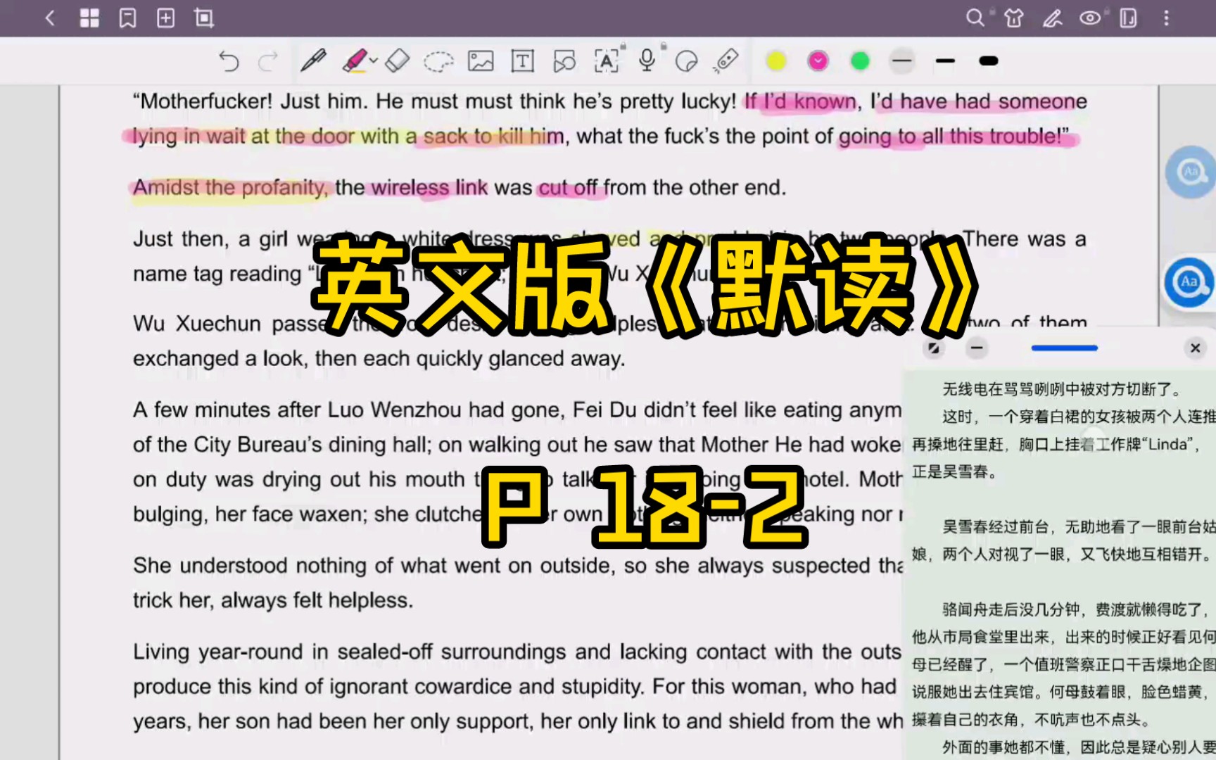Select the thickest stroke width
Image resolution: width=1216 pixels, height=760 pixels.
pyautogui.click(x=988, y=61)
